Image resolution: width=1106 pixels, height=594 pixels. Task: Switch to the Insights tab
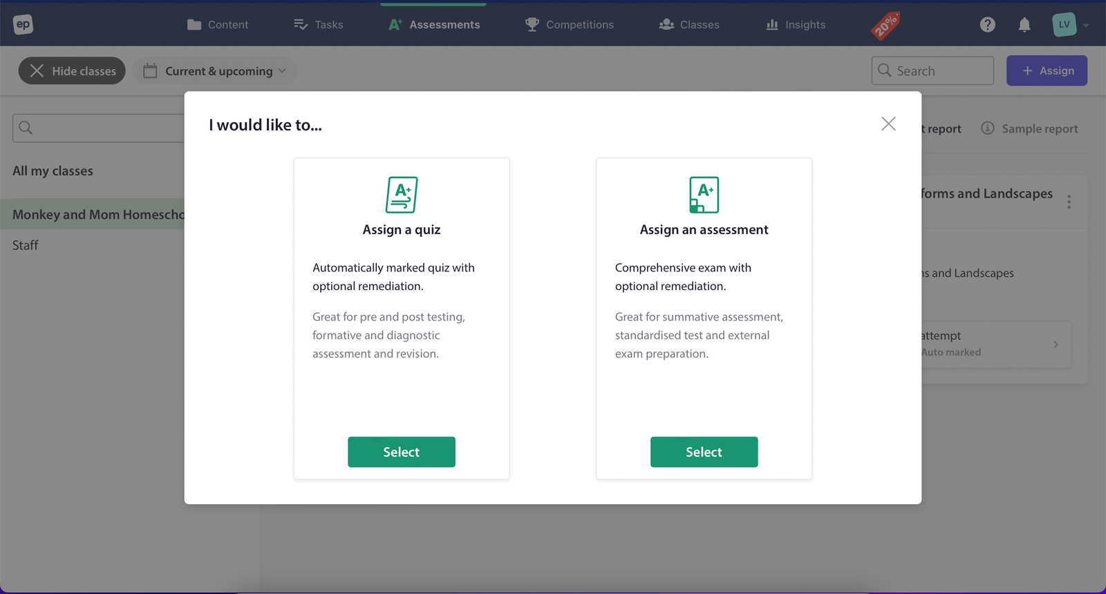(796, 25)
